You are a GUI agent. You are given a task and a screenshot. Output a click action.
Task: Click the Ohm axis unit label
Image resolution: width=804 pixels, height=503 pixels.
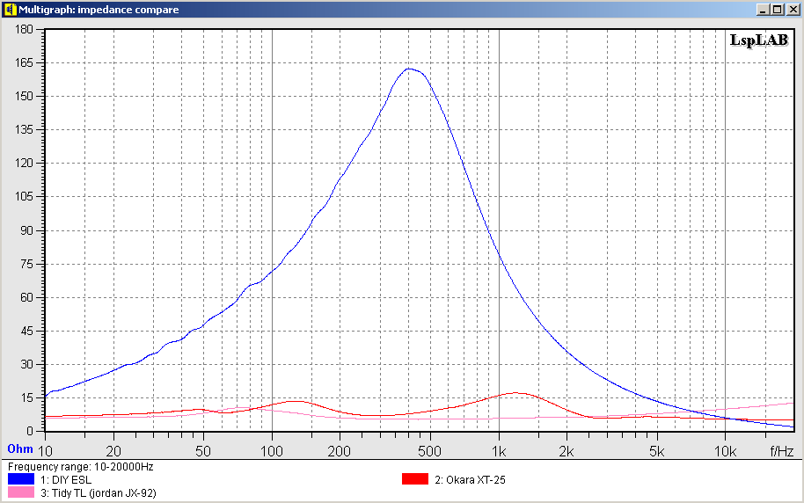click(x=20, y=448)
